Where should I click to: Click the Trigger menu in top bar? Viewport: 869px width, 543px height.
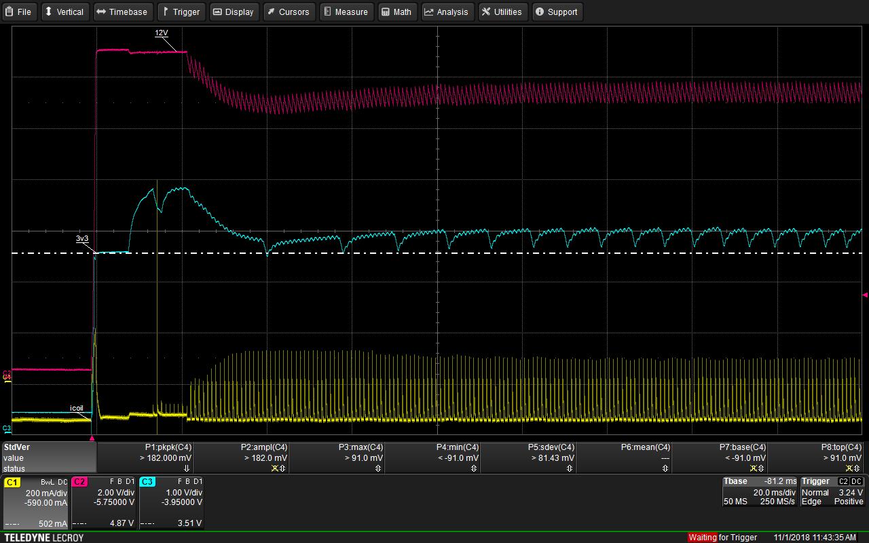(181, 12)
